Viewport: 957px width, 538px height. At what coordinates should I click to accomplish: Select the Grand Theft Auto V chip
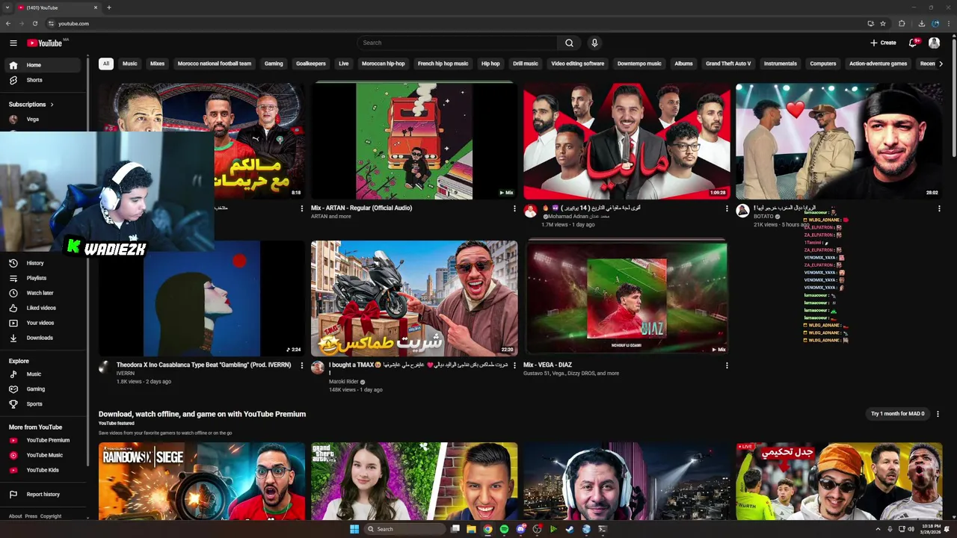[728, 64]
